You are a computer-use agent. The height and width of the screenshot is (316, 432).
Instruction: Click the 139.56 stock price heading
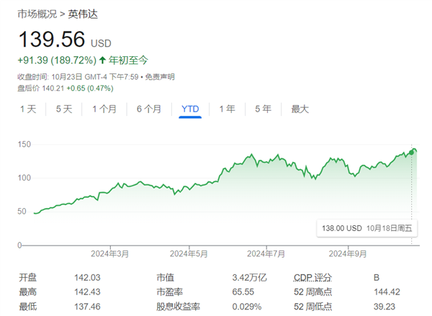(x=51, y=39)
